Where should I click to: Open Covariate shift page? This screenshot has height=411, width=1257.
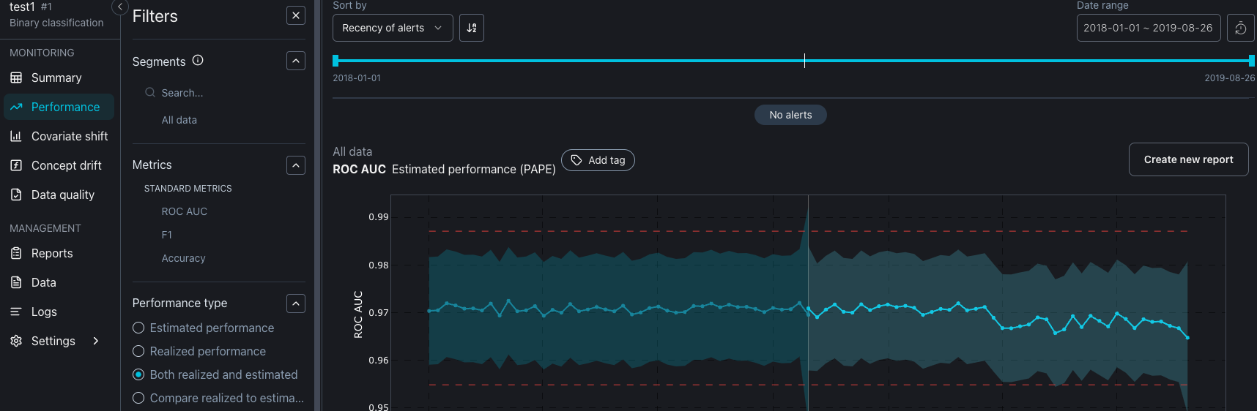click(70, 136)
